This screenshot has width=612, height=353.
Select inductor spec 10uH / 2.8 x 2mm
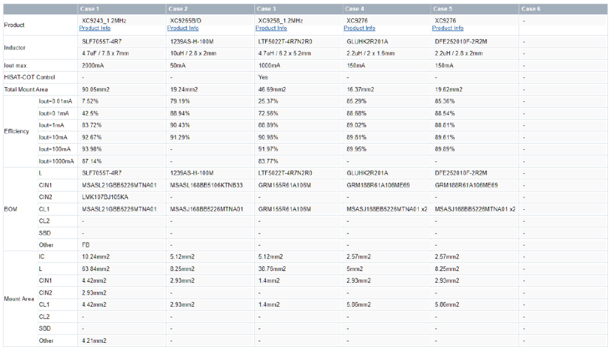[x=193, y=53]
